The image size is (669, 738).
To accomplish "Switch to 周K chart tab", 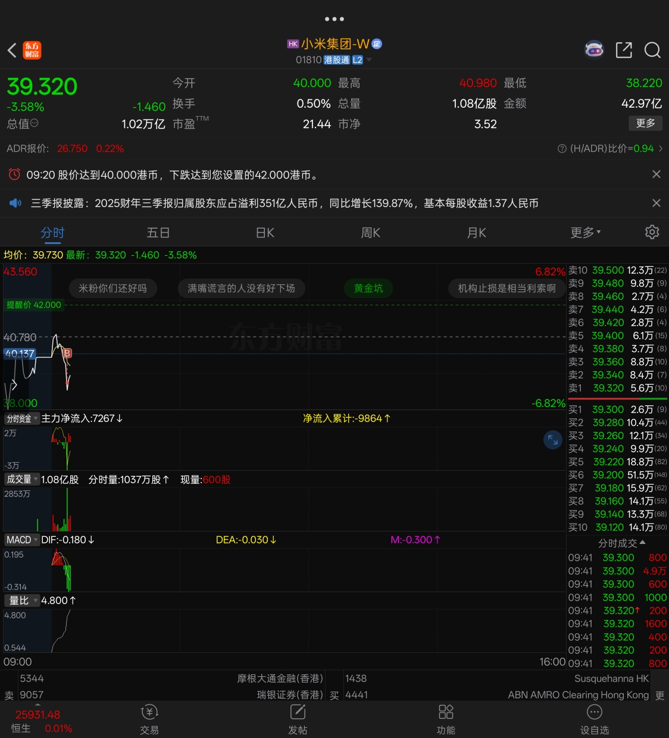I will click(370, 233).
